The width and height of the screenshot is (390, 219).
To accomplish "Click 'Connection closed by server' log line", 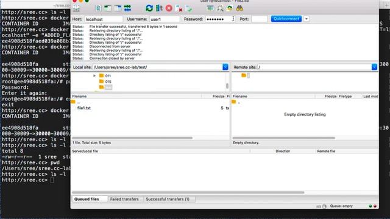I will point(112,58).
